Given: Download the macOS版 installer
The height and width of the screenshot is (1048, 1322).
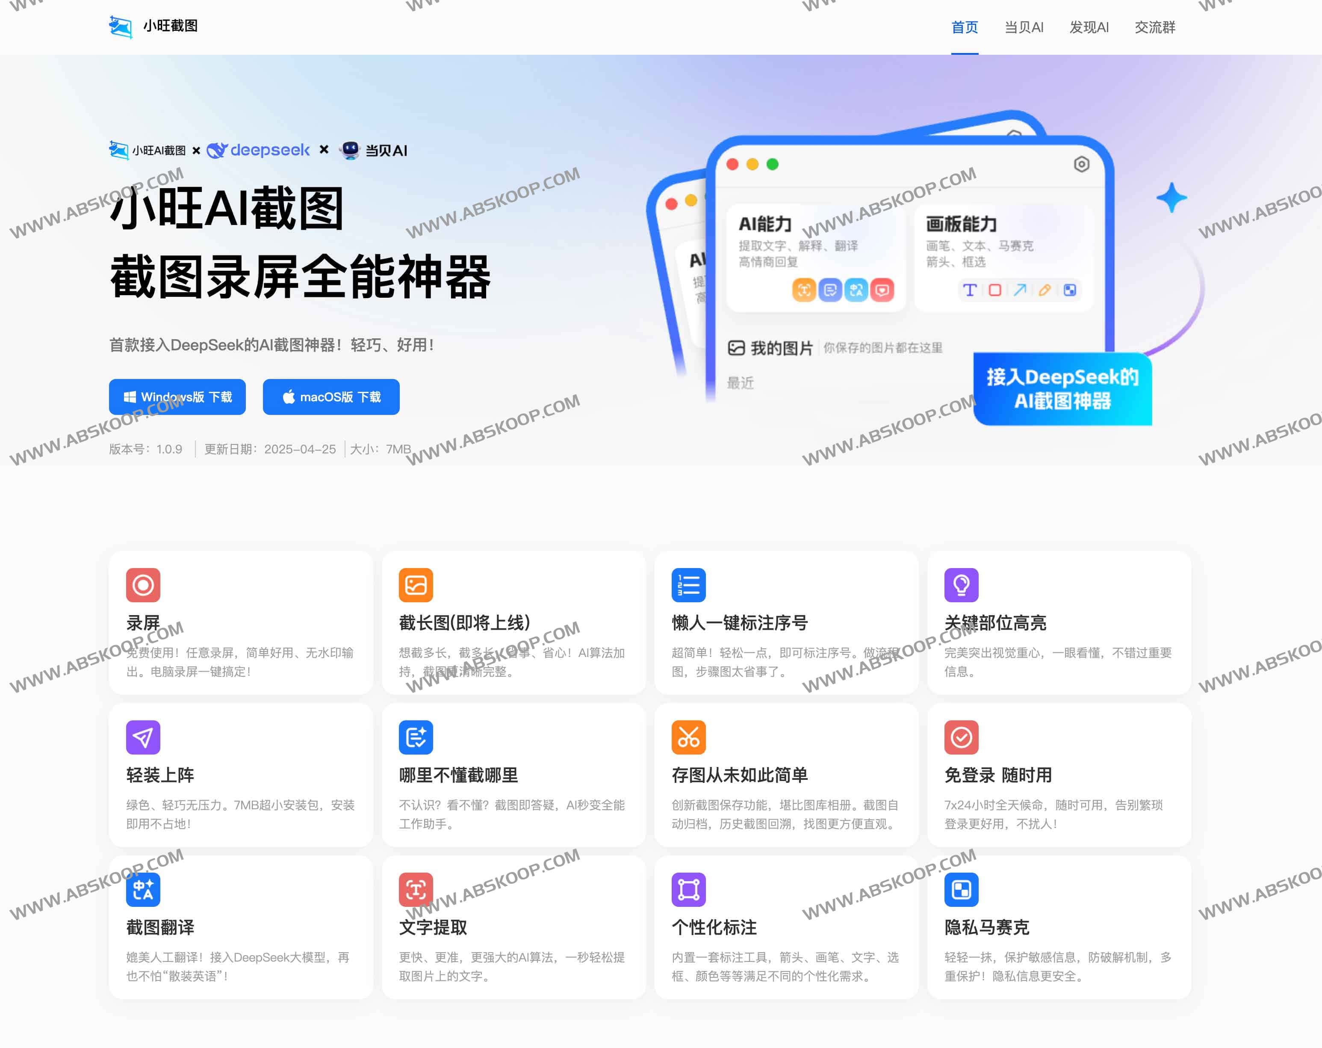Looking at the screenshot, I should 331,397.
